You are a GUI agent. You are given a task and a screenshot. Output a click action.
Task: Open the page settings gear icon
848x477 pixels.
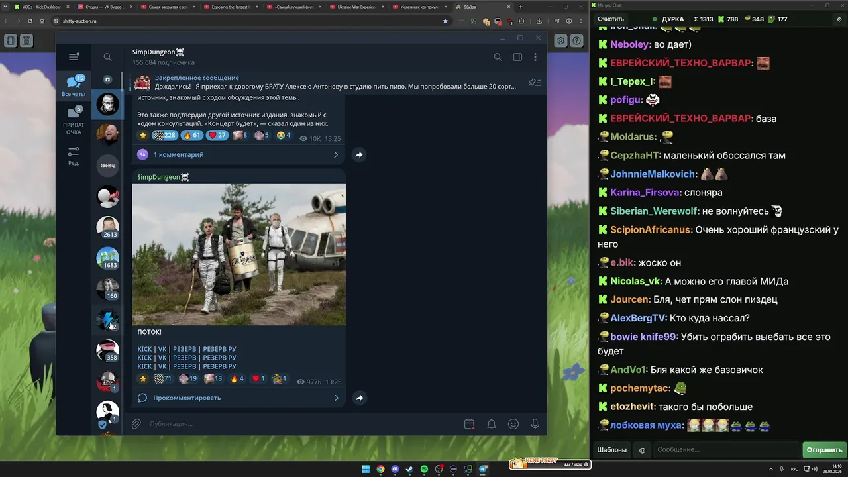(x=560, y=40)
